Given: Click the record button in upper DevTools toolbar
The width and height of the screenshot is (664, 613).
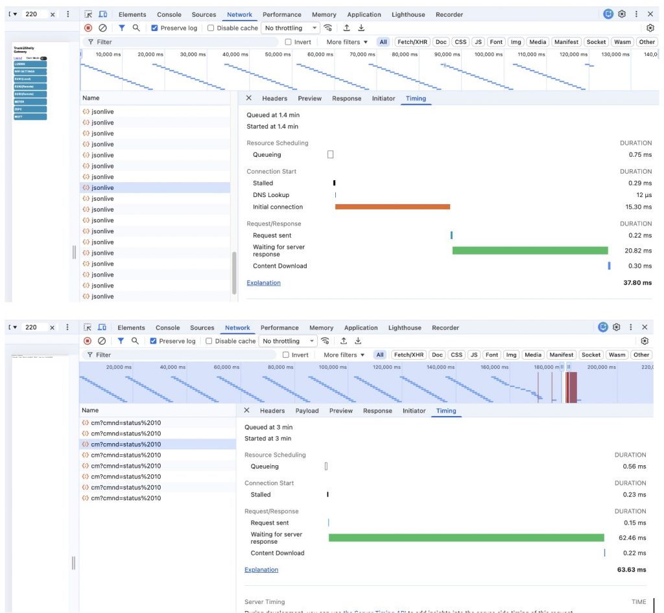Looking at the screenshot, I should (88, 28).
